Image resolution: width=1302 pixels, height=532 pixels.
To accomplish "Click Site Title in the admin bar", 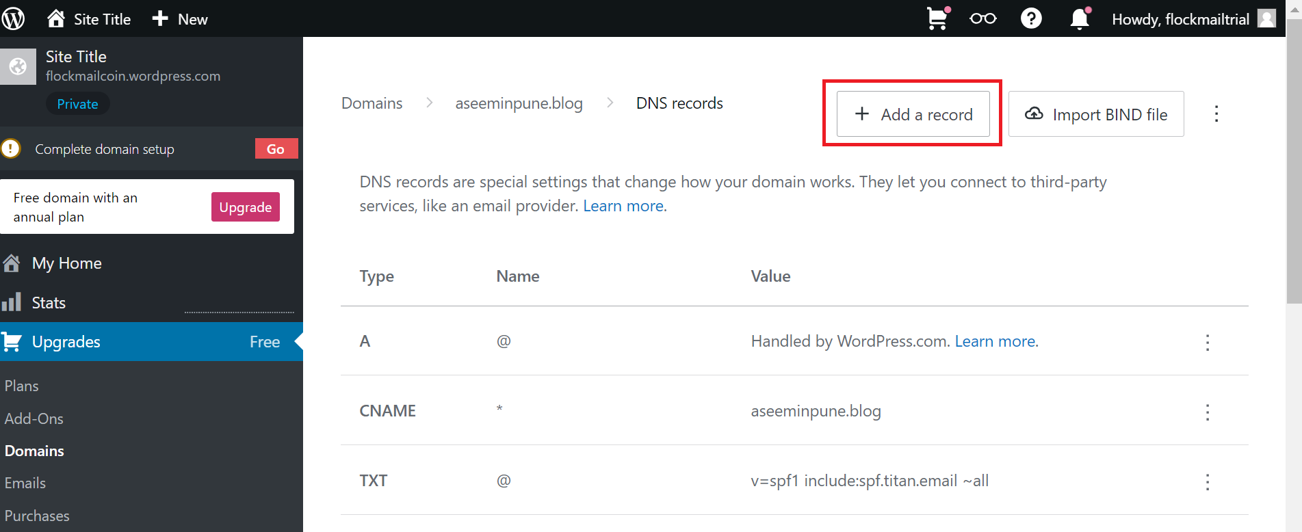I will (102, 19).
